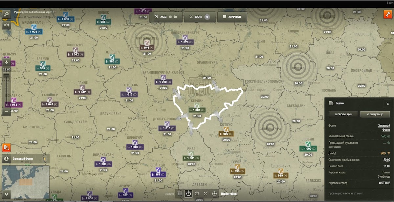Click the Хильдесхайм province name on map

tap(76, 122)
